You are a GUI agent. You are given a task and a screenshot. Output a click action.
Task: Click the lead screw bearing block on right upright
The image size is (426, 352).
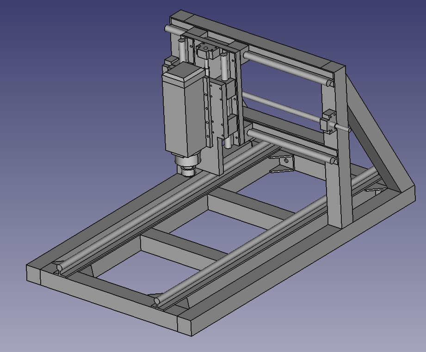tap(328, 121)
